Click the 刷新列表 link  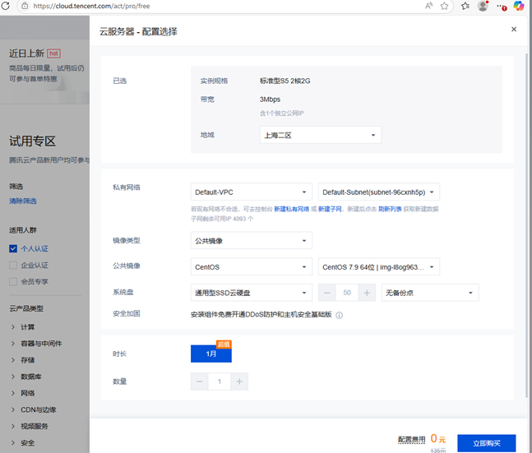pyautogui.click(x=390, y=209)
